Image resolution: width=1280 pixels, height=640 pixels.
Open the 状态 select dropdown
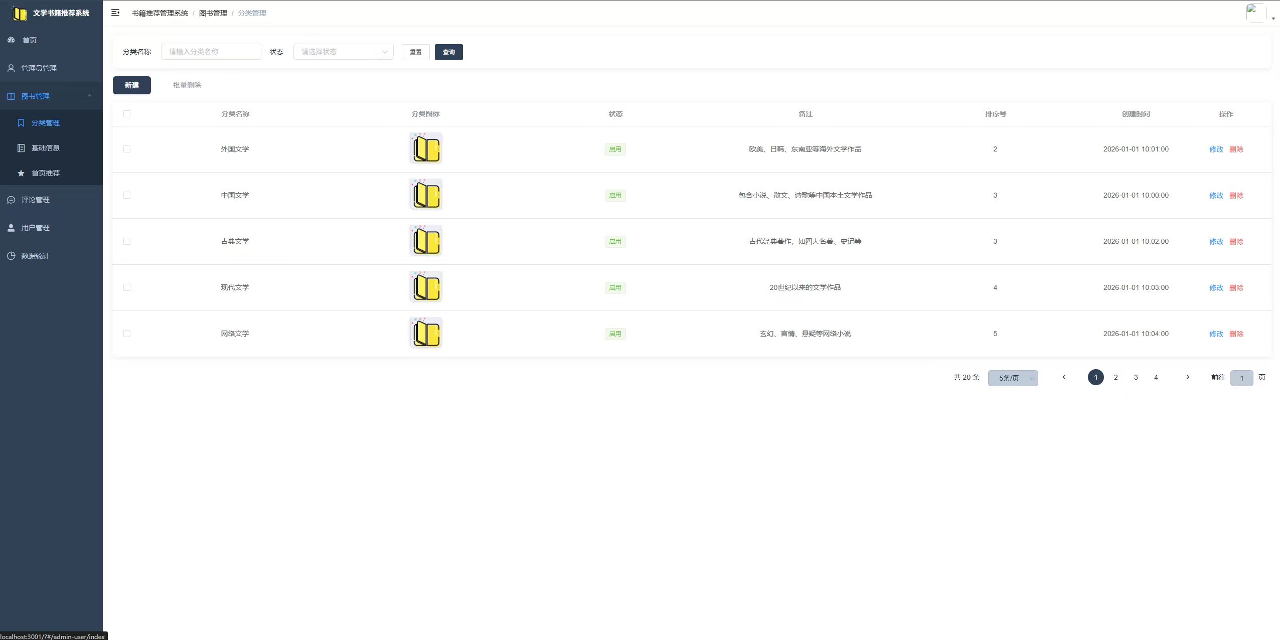pos(344,52)
